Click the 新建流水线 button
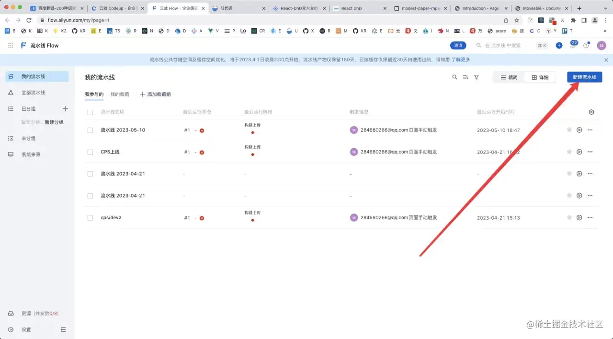Screen dimensions: 613x339 coord(584,77)
